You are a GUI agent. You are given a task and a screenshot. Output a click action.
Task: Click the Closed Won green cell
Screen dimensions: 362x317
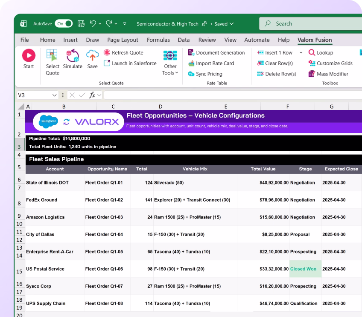pos(305,269)
